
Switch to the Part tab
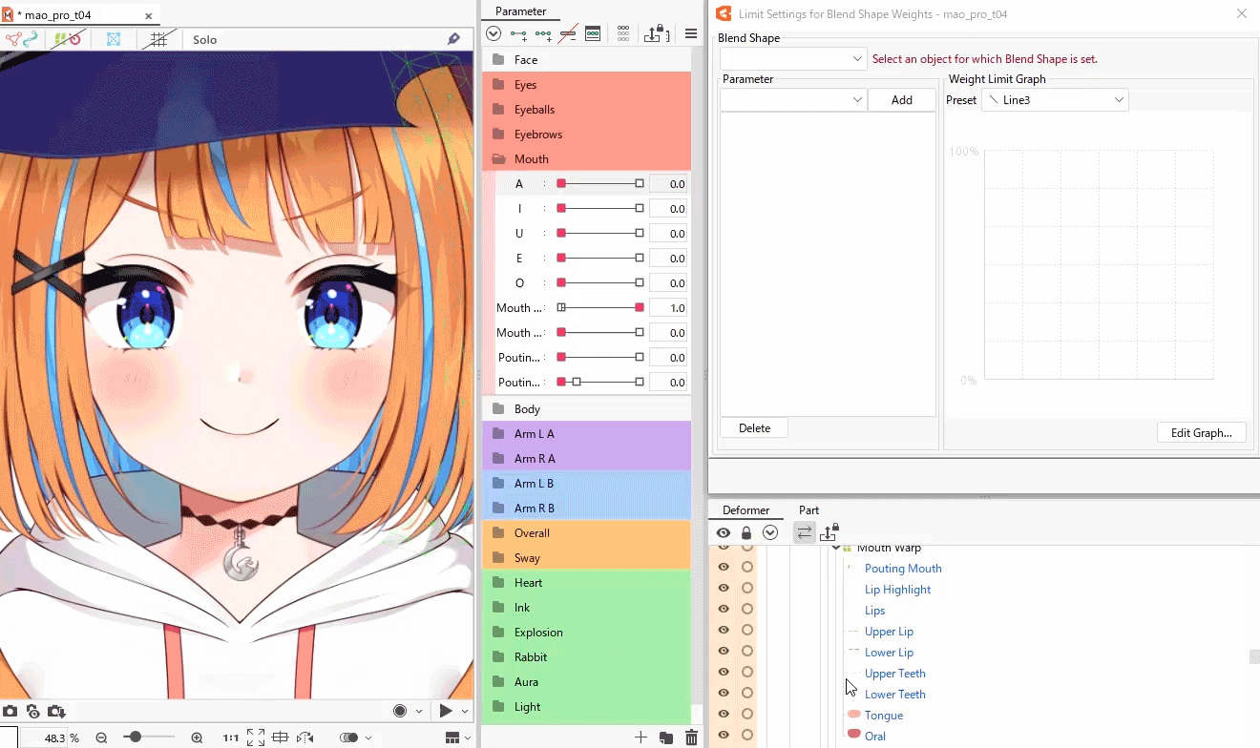pyautogui.click(x=808, y=510)
